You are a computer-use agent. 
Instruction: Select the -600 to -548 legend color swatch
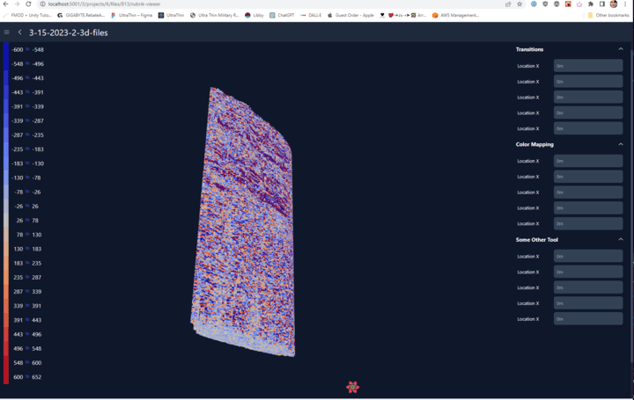[x=5, y=49]
